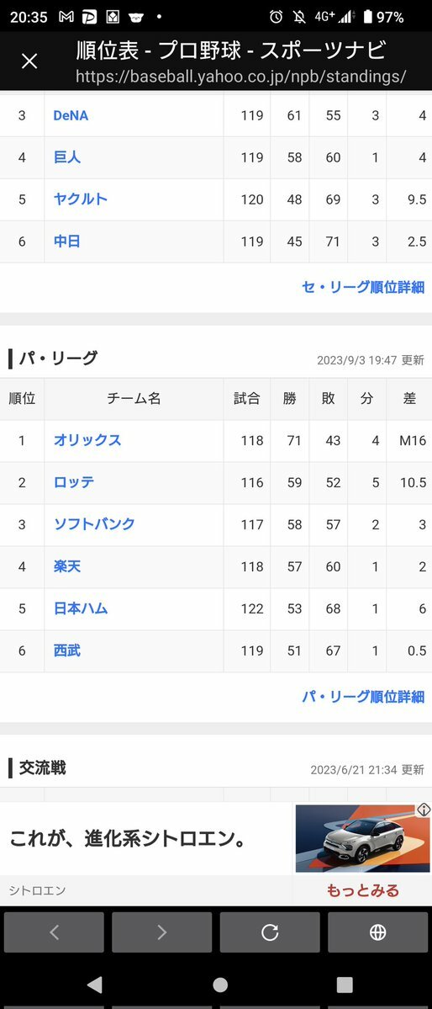The height and width of the screenshot is (1009, 432).
Task: Tap the Android home circle button
Action: coord(220,985)
